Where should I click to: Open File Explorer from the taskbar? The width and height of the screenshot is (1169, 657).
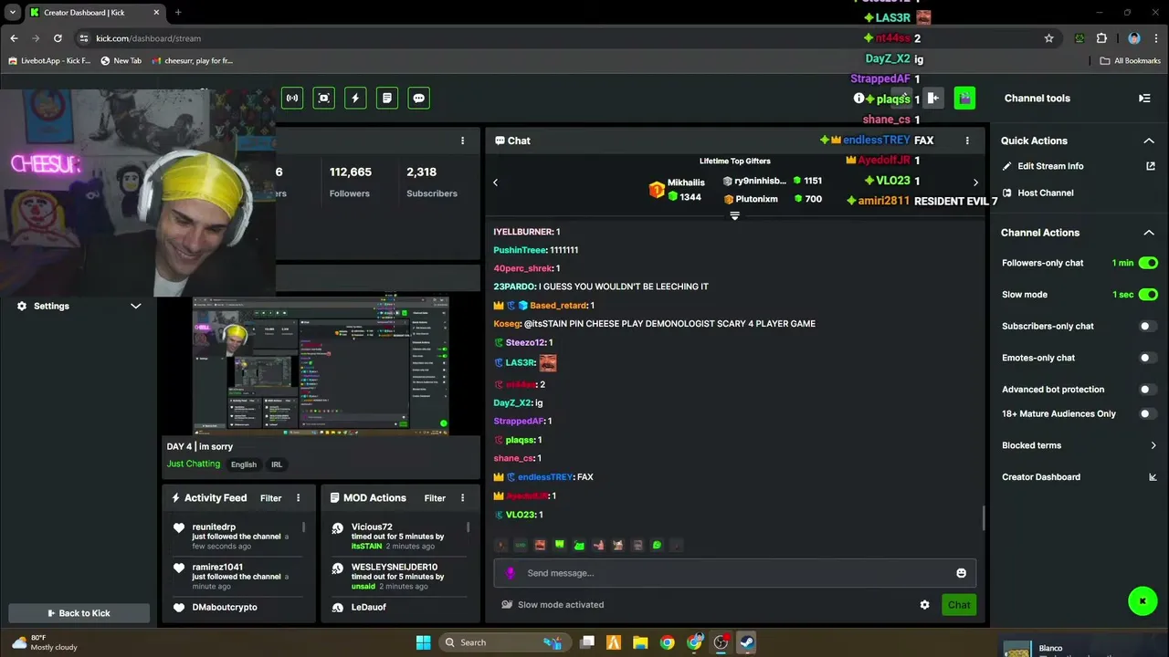640,642
